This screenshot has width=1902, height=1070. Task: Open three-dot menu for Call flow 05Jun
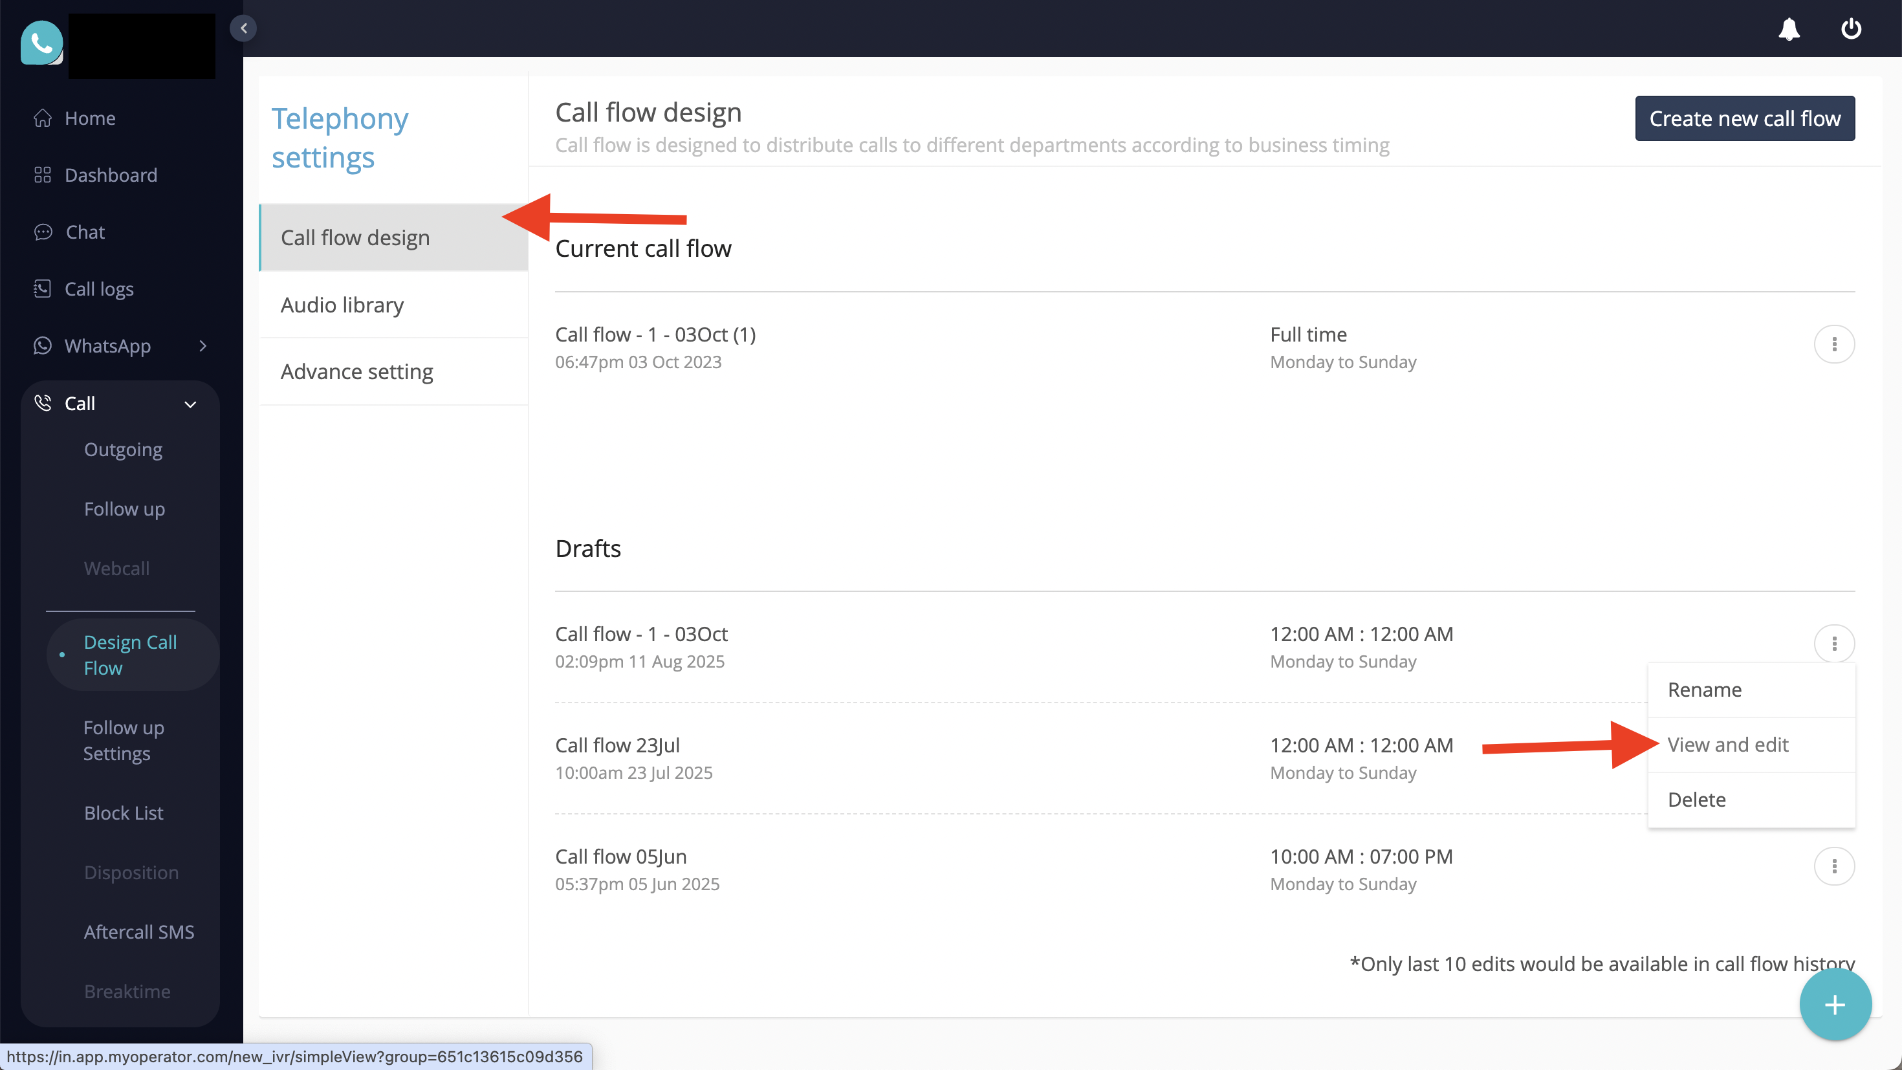pyautogui.click(x=1834, y=866)
